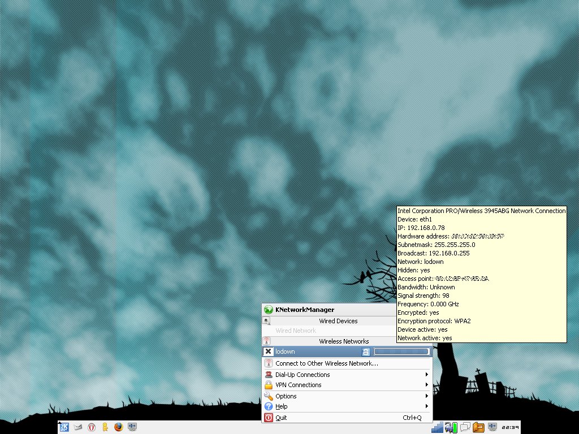Click the 'Hidden: yes' tooltip line
This screenshot has height=434, width=579.
tap(413, 270)
